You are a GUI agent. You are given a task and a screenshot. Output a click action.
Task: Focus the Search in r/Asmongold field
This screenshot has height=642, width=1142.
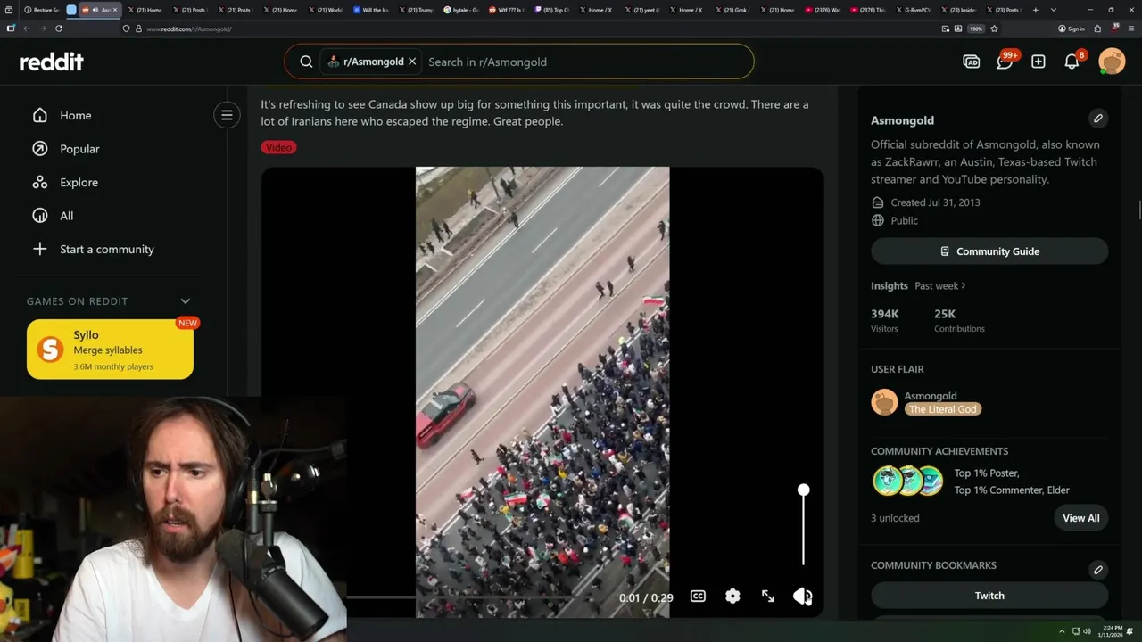(x=584, y=62)
